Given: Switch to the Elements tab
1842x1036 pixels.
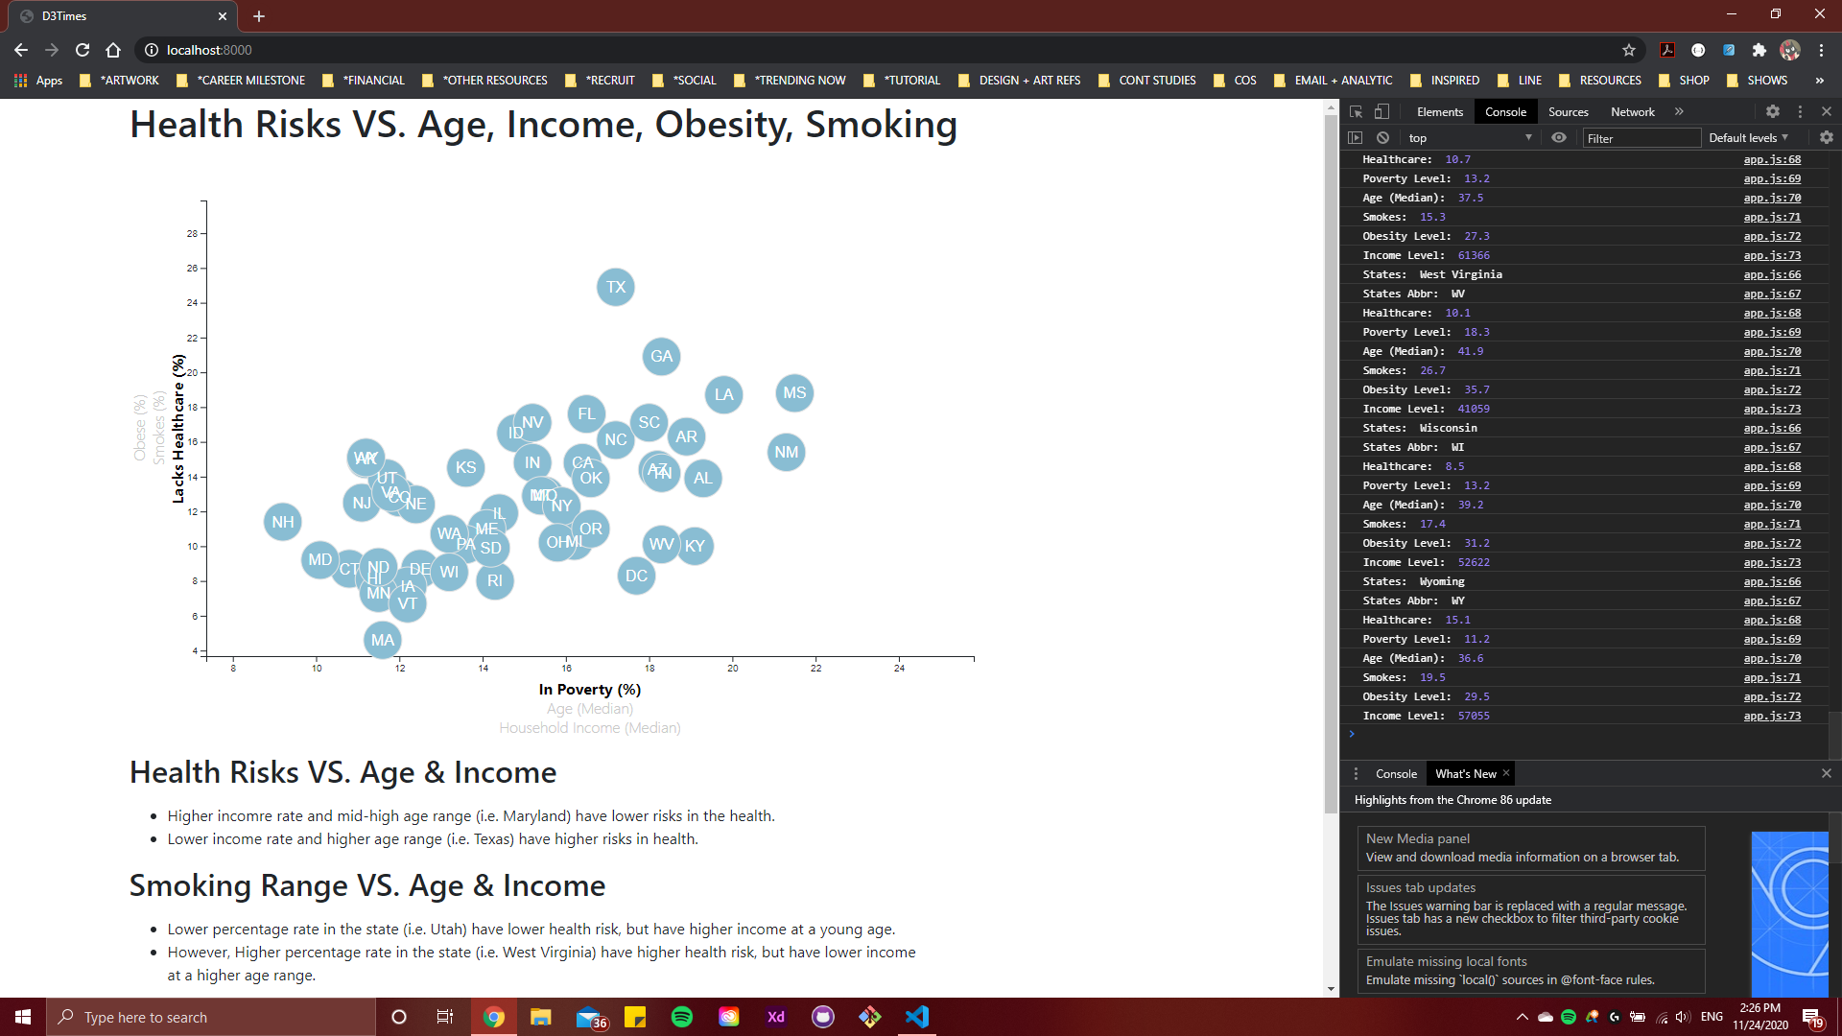Looking at the screenshot, I should [1439, 112].
